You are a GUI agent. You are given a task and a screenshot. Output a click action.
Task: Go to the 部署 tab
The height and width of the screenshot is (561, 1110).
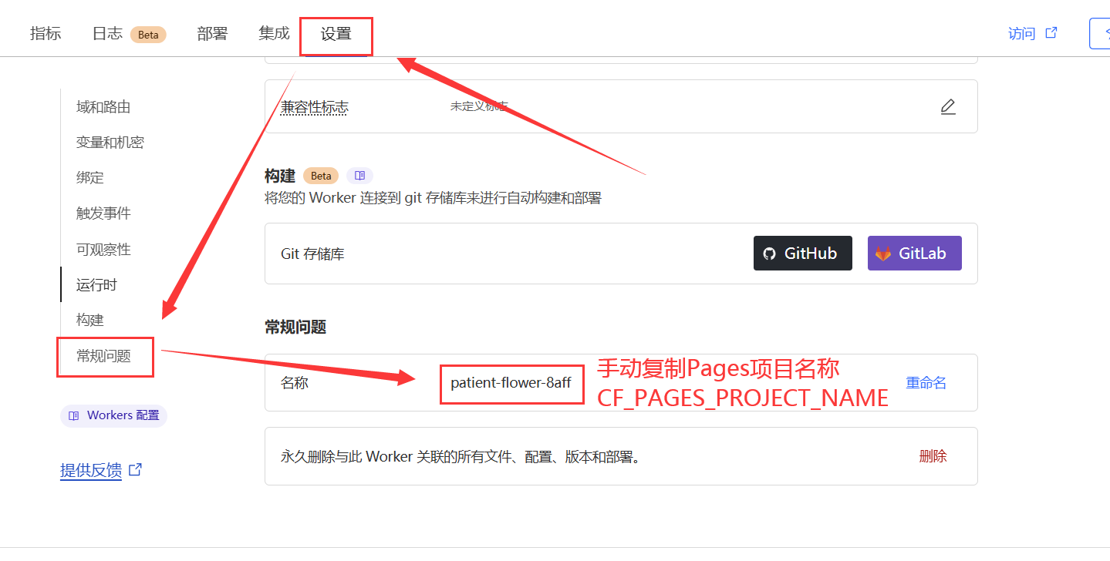pos(211,33)
